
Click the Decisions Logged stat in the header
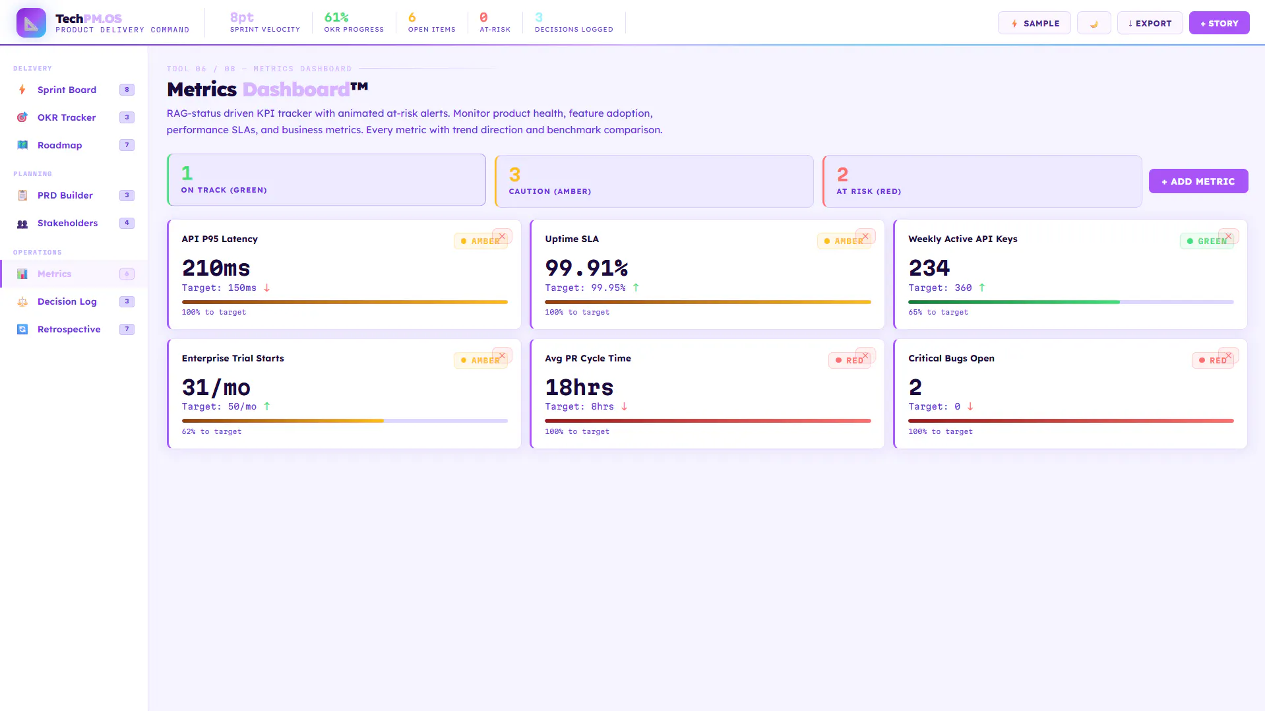coord(574,22)
